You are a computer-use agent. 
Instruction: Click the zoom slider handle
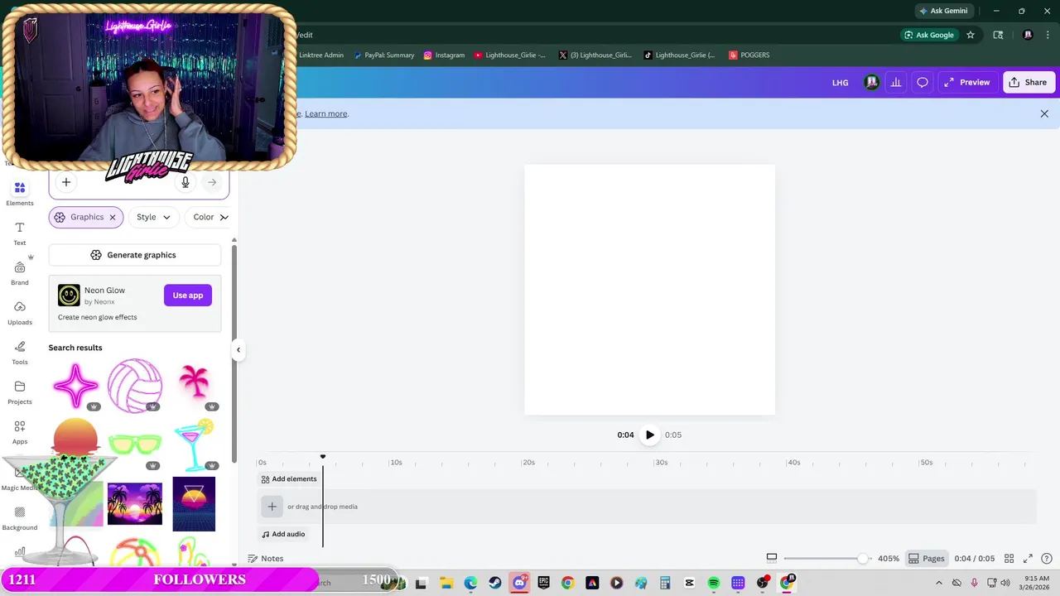coord(863,559)
